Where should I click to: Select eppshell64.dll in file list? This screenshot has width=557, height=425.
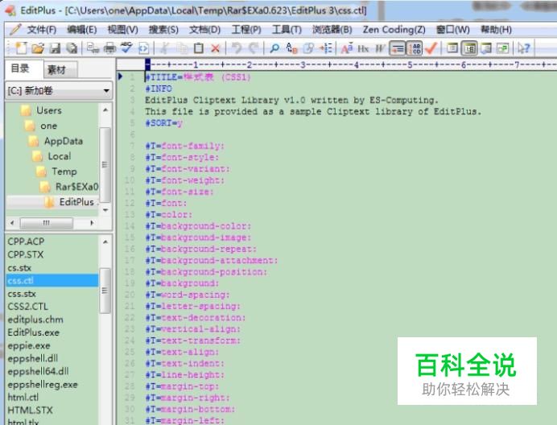click(x=38, y=371)
